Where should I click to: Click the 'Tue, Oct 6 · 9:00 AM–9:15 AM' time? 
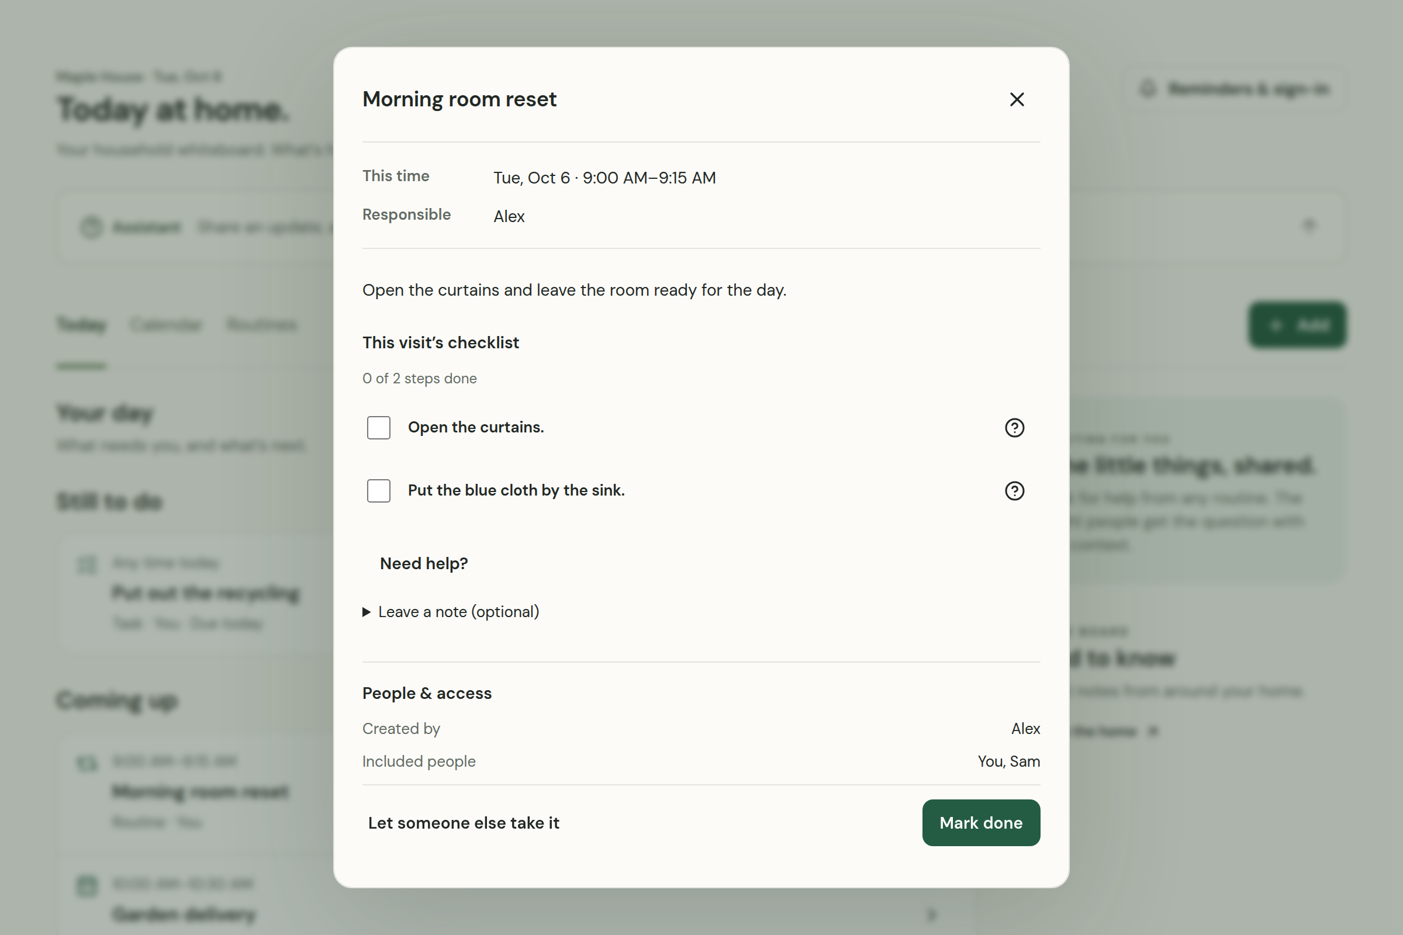point(604,178)
